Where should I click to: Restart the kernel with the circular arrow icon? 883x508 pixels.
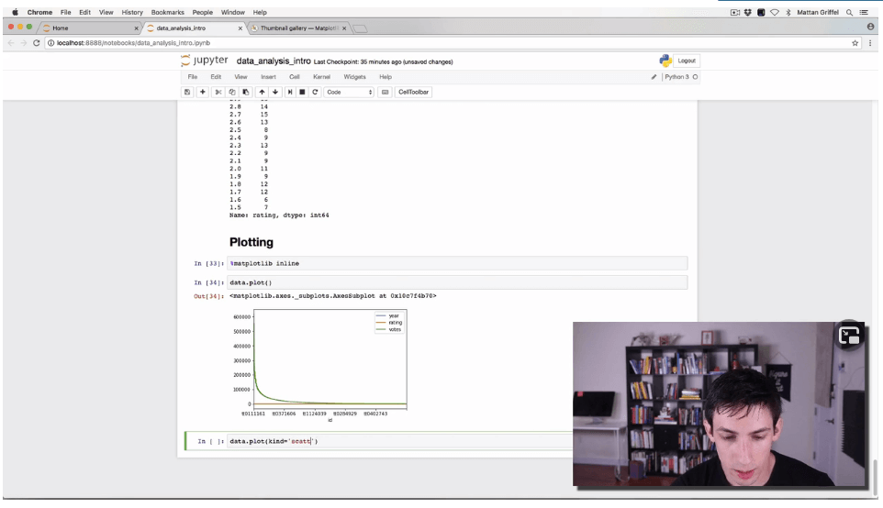(316, 93)
